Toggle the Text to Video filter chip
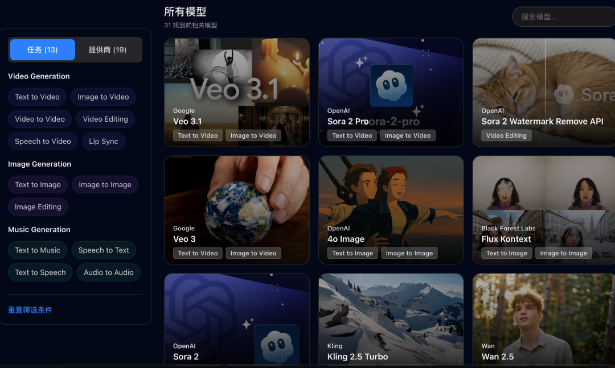This screenshot has height=368, width=615. [x=37, y=97]
